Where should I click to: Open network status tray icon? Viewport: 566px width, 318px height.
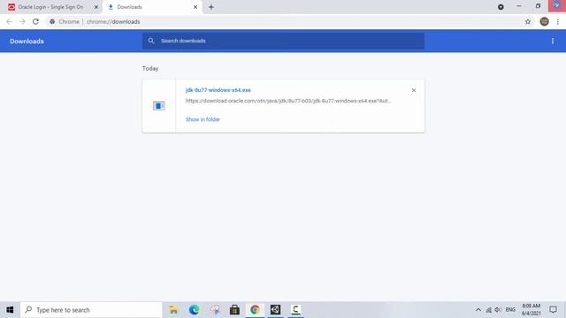[488, 310]
